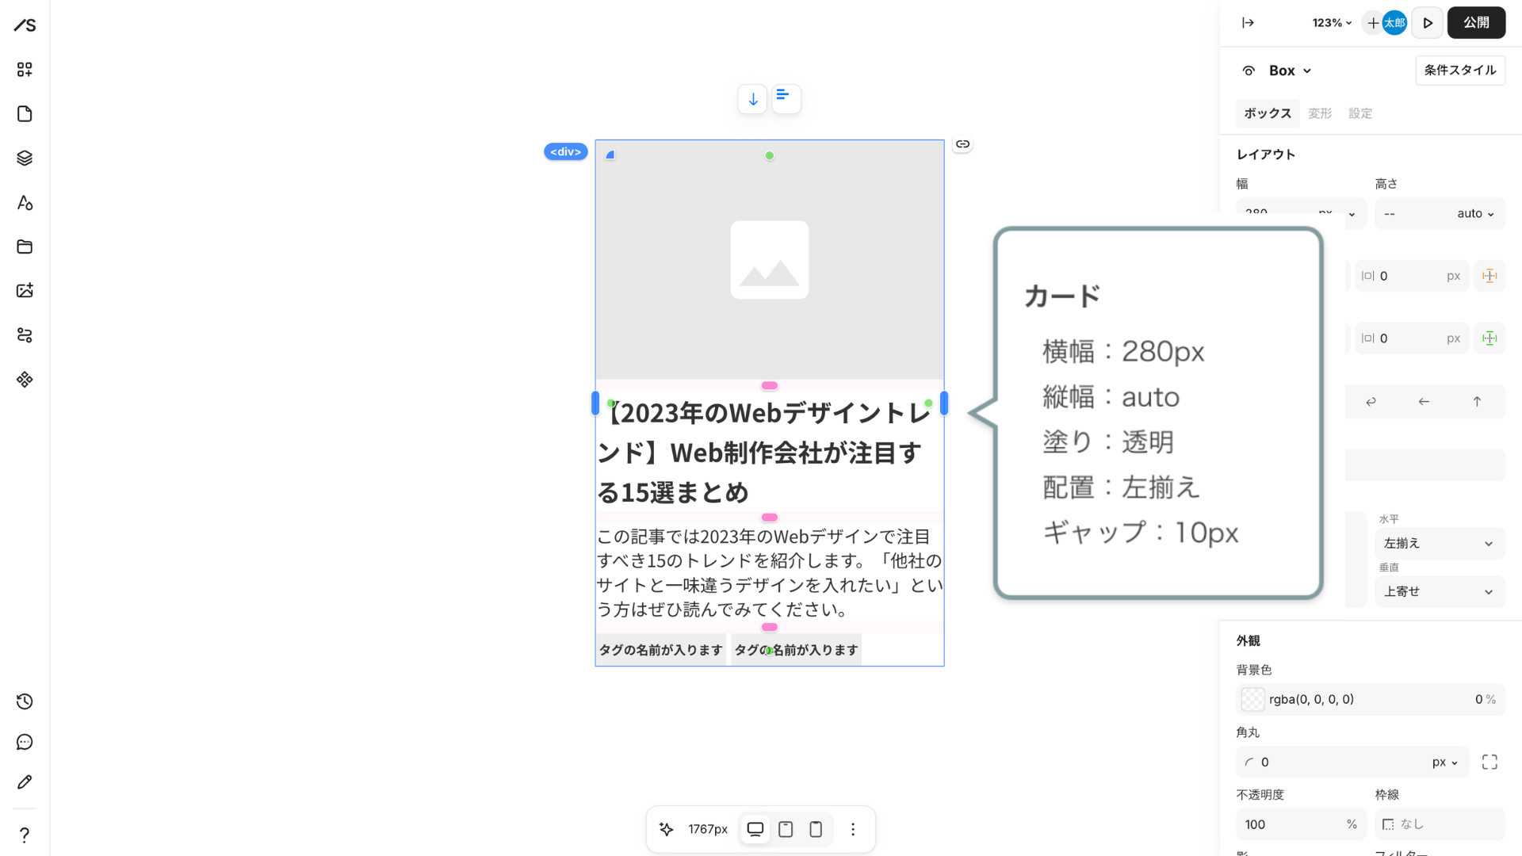1522x856 pixels.
Task: Open the Layers panel icon
Action: point(24,158)
